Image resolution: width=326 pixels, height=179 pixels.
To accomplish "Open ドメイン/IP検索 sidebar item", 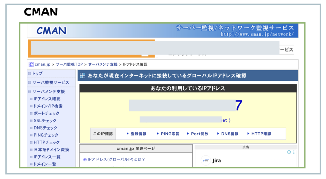I will [x=48, y=106].
